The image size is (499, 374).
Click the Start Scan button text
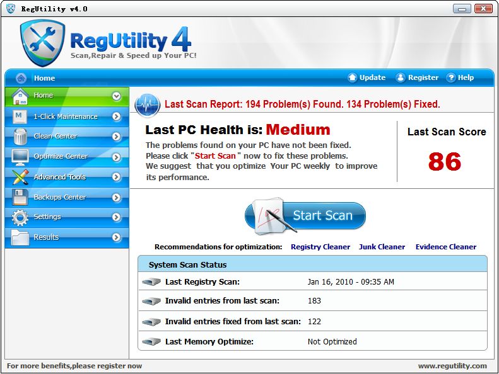click(x=322, y=216)
